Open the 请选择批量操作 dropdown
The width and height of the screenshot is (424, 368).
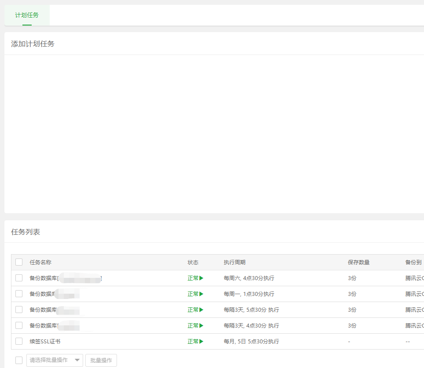point(55,360)
